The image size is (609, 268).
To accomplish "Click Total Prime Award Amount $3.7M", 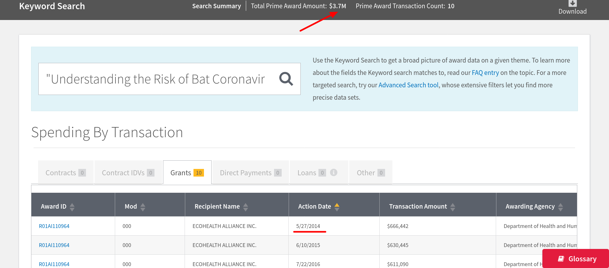I will coord(298,6).
